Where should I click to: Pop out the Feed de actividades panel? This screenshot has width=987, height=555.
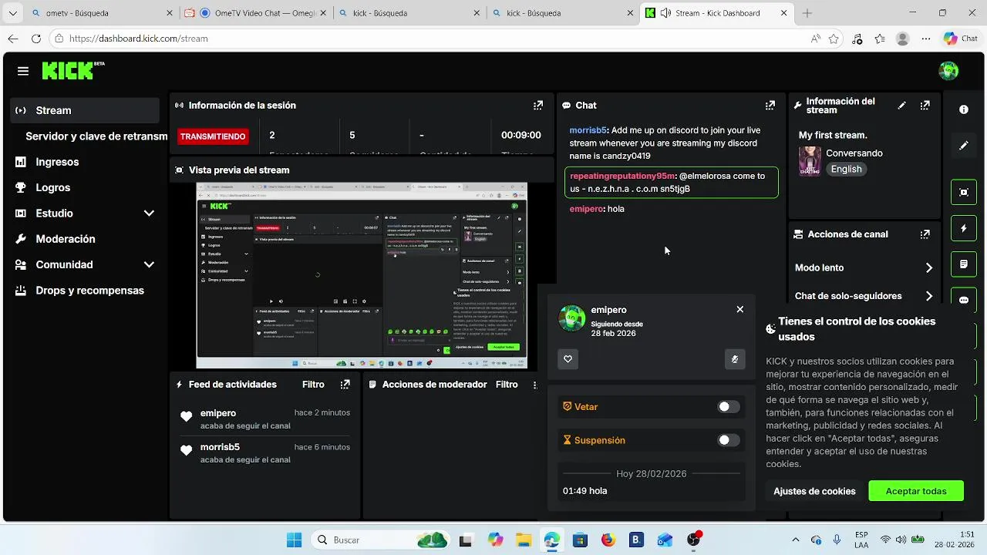[x=345, y=385]
